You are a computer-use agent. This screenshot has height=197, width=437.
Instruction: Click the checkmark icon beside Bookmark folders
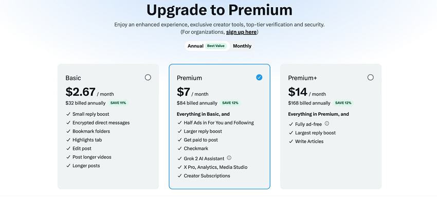pos(68,131)
